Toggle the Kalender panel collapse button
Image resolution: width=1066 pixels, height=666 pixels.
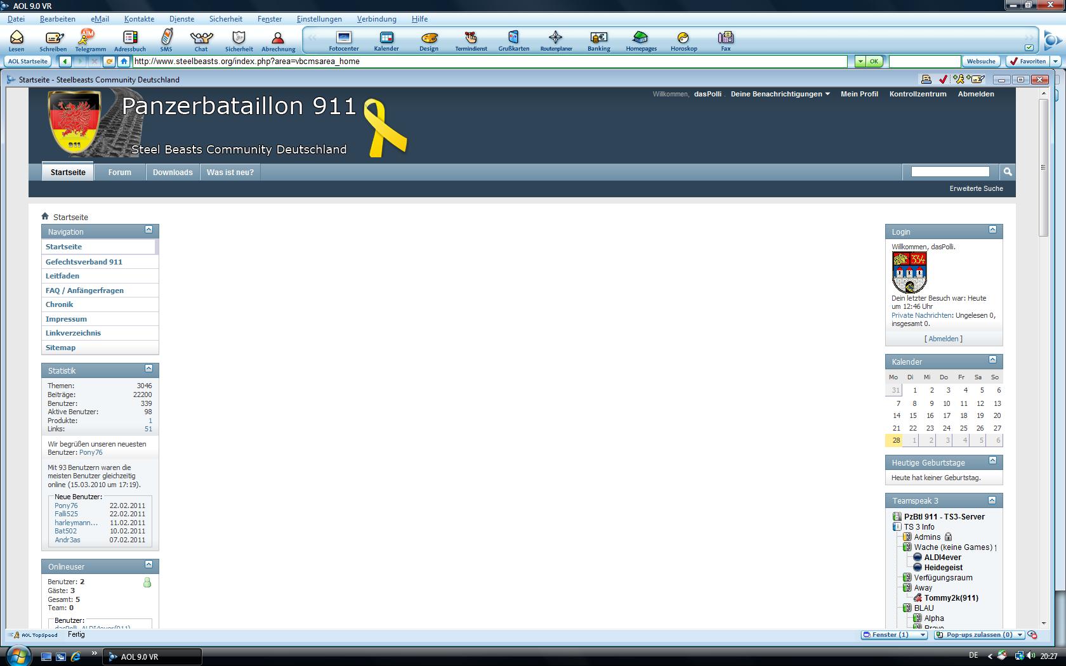[x=992, y=360]
